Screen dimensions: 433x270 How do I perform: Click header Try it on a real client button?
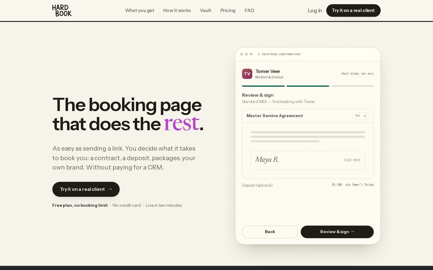pos(353,10)
